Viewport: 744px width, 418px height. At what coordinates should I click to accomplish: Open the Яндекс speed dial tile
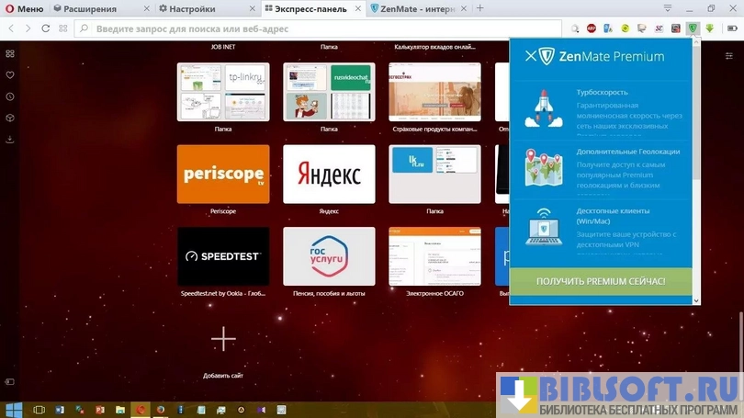pos(329,174)
